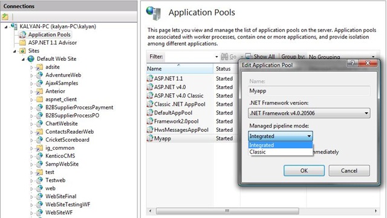This screenshot has width=387, height=218.
Task: Click the ASP.NET 1.1 Advisor folder icon
Action: pyautogui.click(x=22, y=43)
